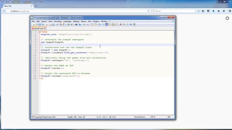Bookmark page with the star icon

(198, 11)
